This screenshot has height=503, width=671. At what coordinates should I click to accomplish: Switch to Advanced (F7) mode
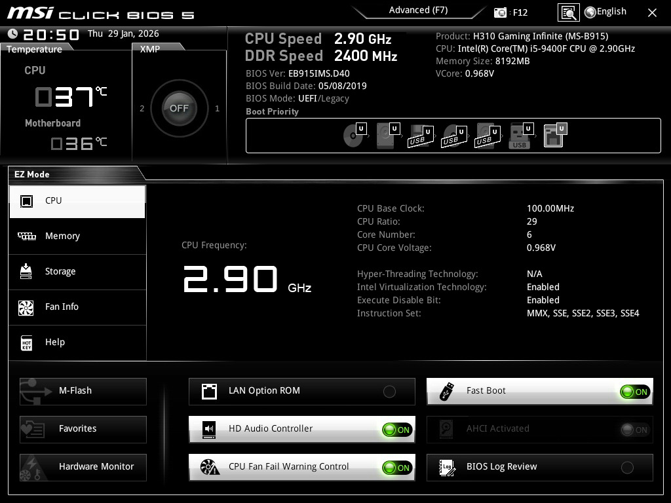click(418, 10)
